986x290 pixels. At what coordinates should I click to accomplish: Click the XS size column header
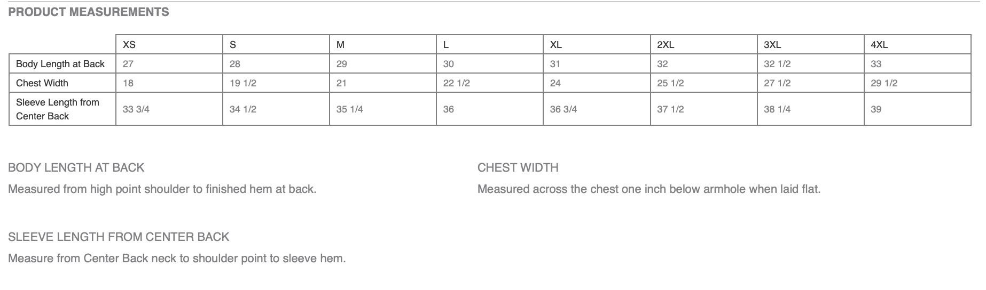tap(129, 45)
